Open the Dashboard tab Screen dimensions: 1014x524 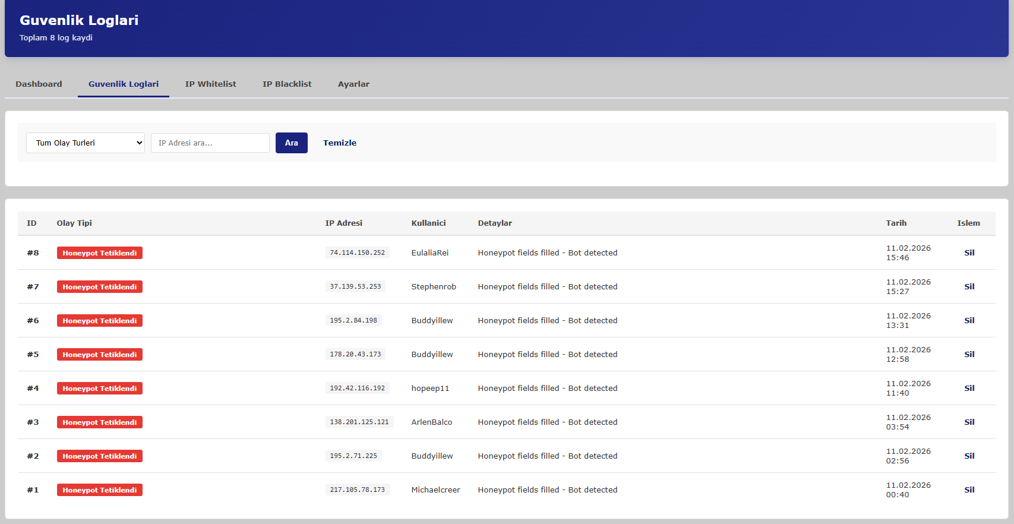point(39,84)
